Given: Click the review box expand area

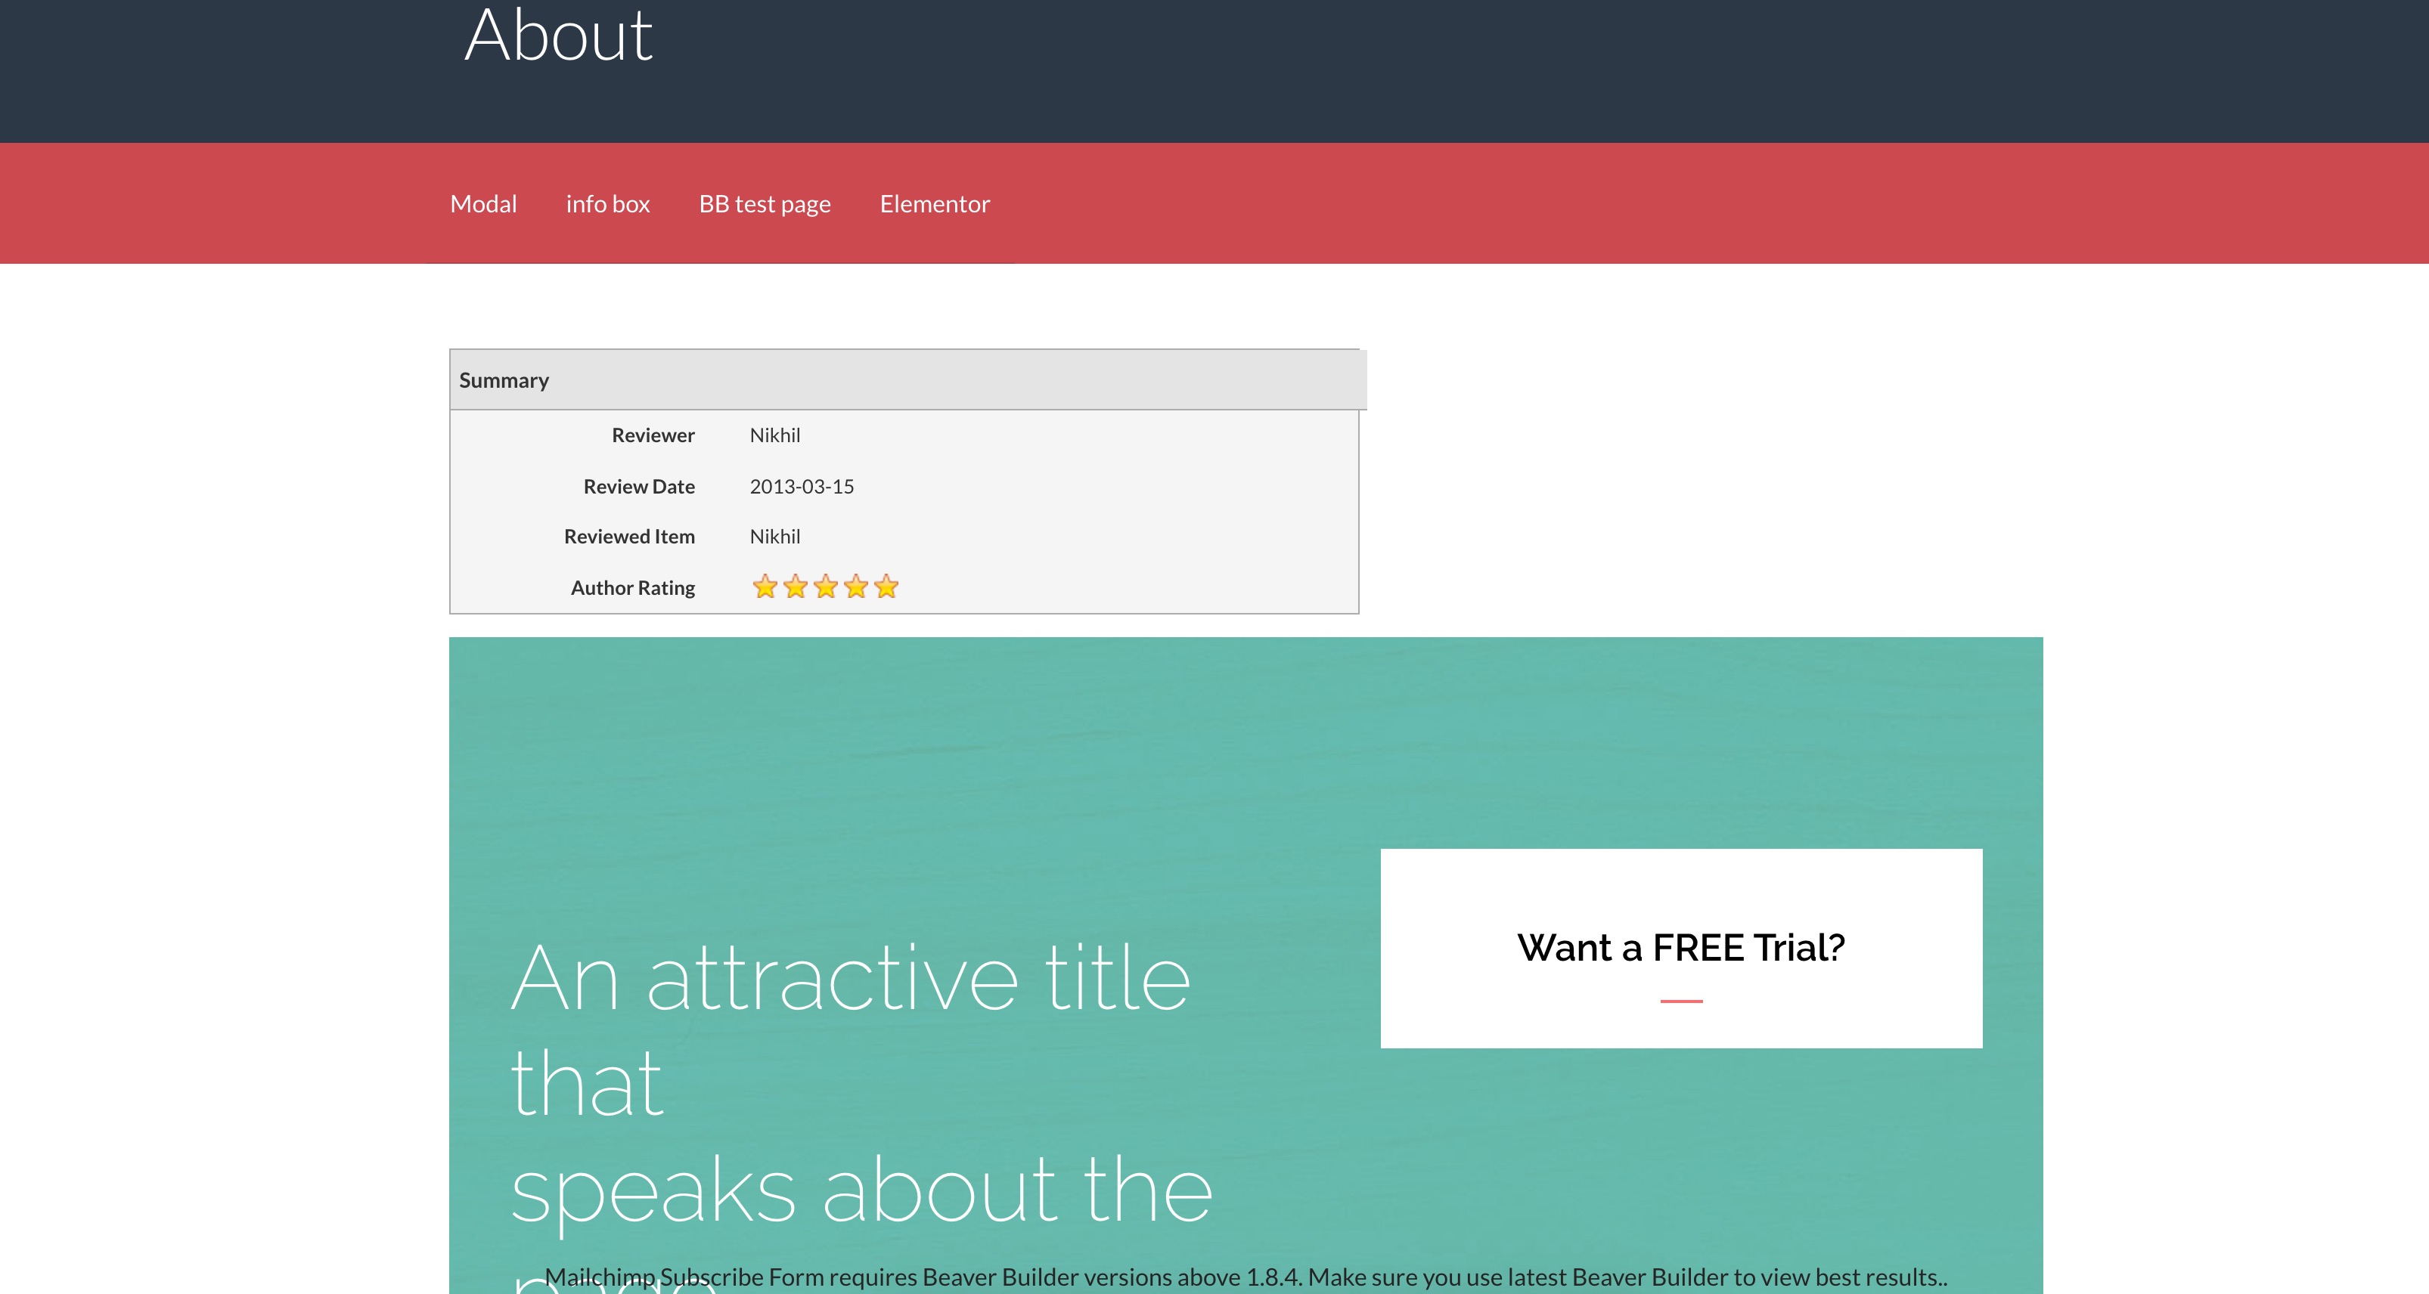Looking at the screenshot, I should pyautogui.click(x=903, y=379).
